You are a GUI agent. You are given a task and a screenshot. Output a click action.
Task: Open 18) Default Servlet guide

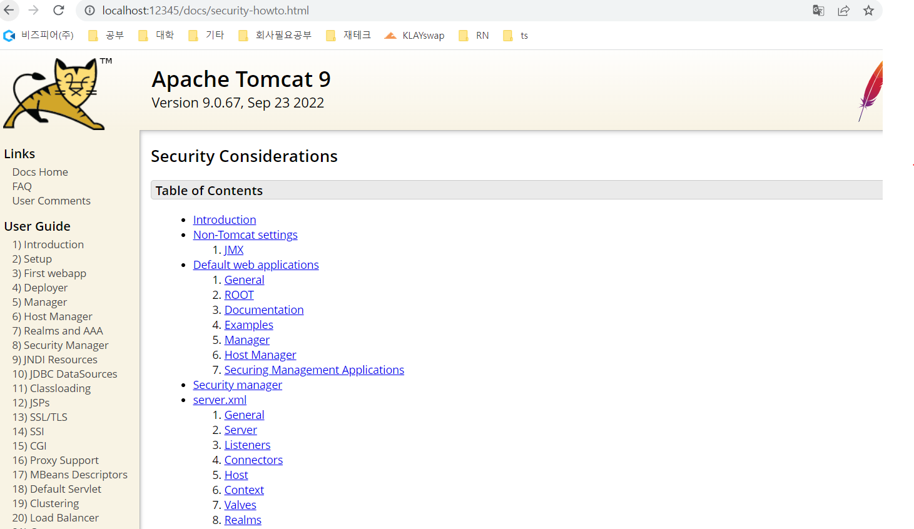[x=57, y=489]
